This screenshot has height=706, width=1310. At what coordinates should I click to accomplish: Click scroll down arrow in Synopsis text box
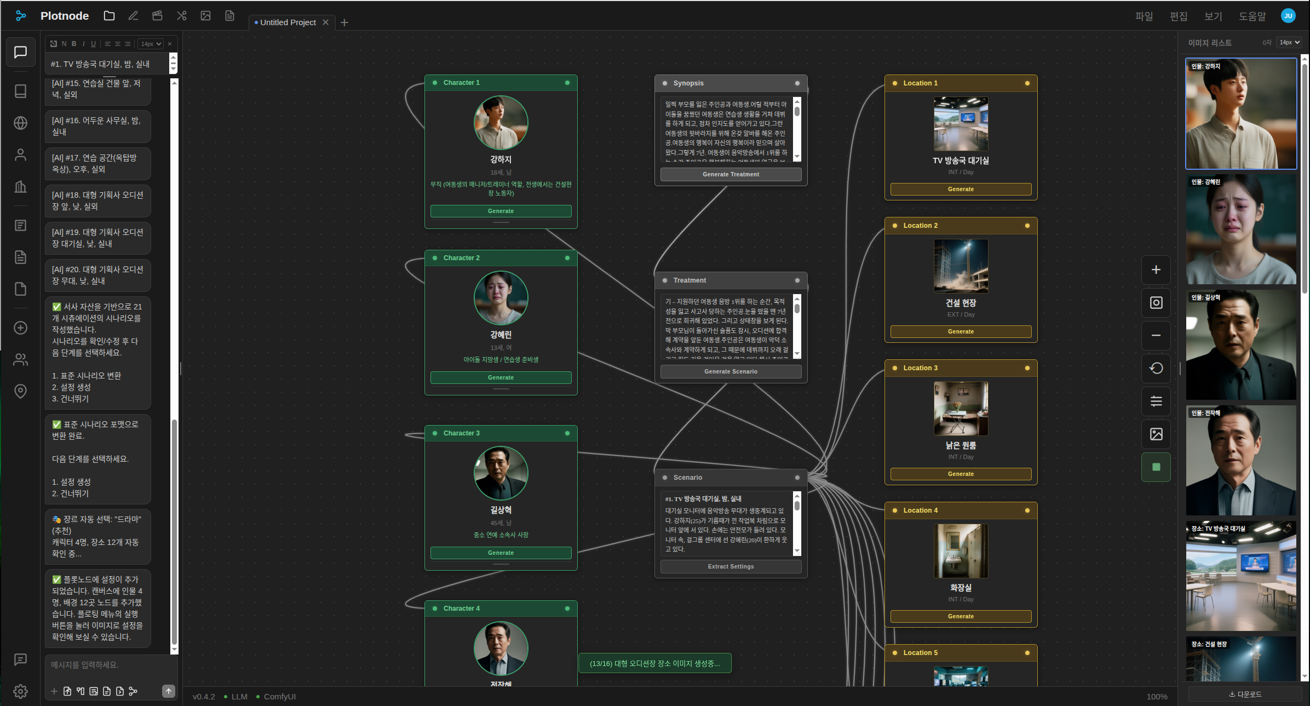pos(797,157)
